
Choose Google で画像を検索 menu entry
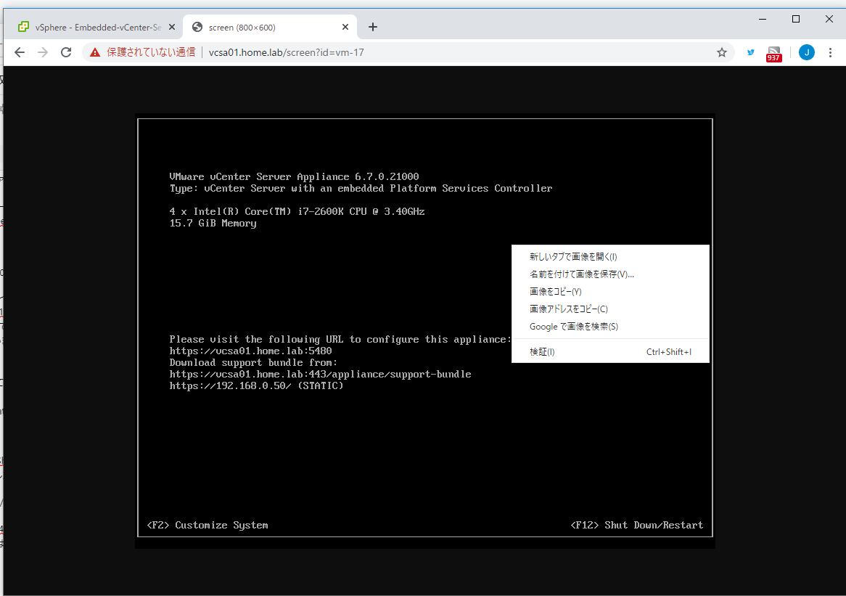pyautogui.click(x=610, y=327)
